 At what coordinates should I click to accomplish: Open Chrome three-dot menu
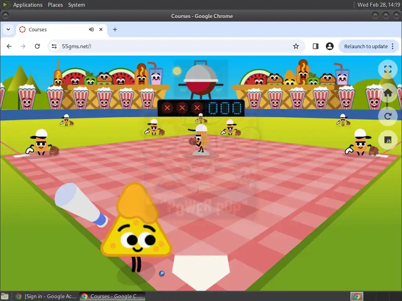pos(393,46)
